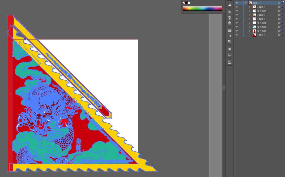Expand the blank-white 复合形状 row
The height and width of the screenshot is (177, 285).
point(250,23)
